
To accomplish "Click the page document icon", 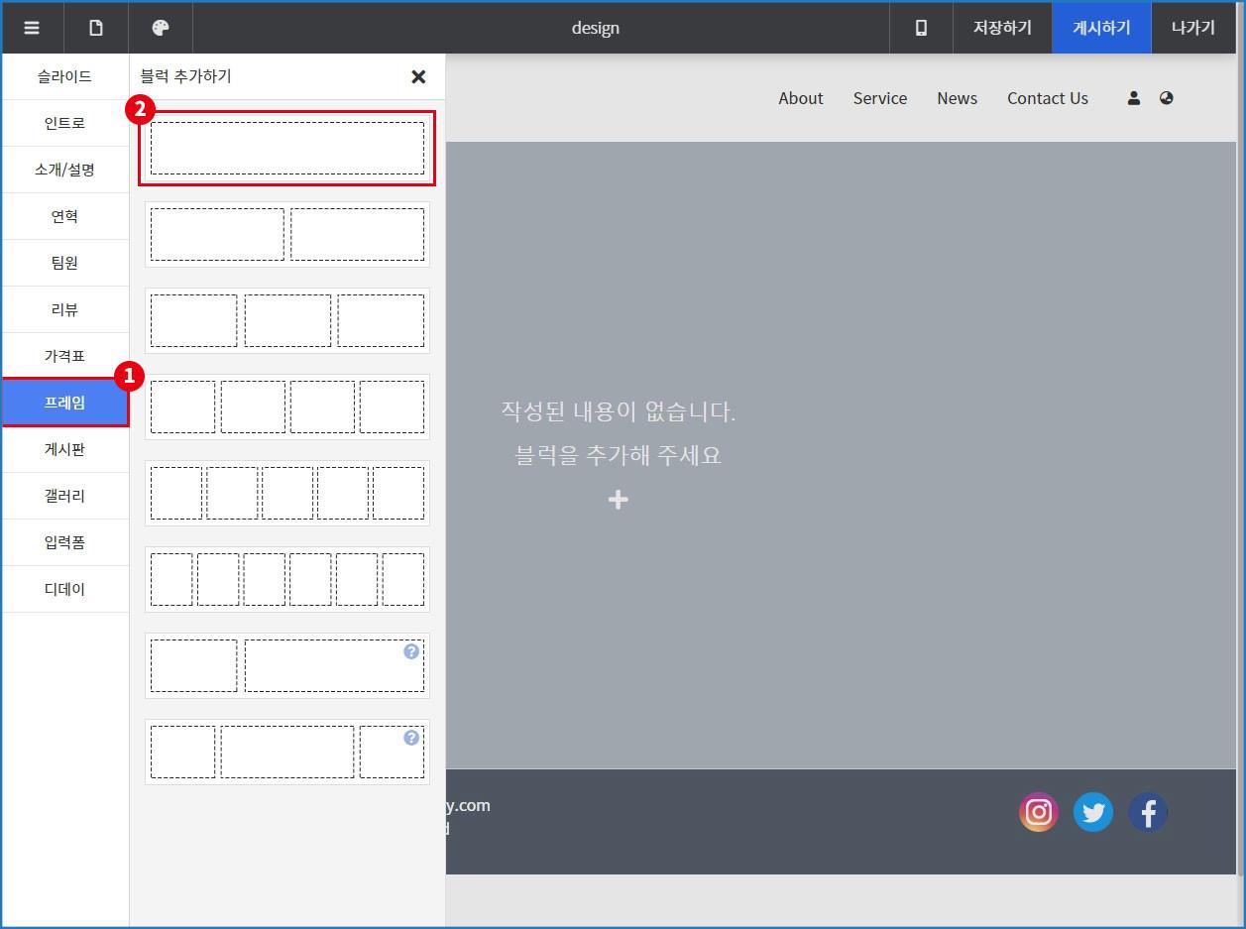I will [96, 28].
